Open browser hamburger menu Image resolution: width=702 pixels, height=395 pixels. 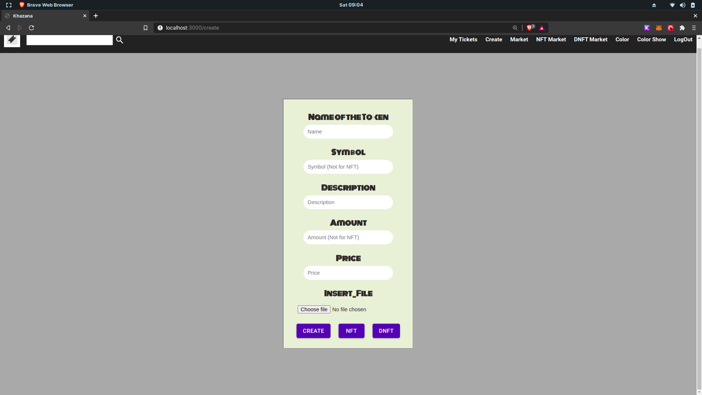[x=694, y=28]
